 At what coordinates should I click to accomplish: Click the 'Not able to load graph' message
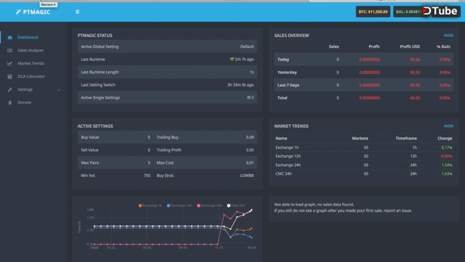pos(314,205)
